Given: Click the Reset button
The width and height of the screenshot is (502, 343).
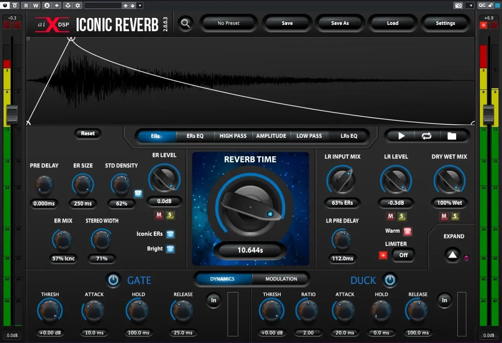Looking at the screenshot, I should (88, 134).
